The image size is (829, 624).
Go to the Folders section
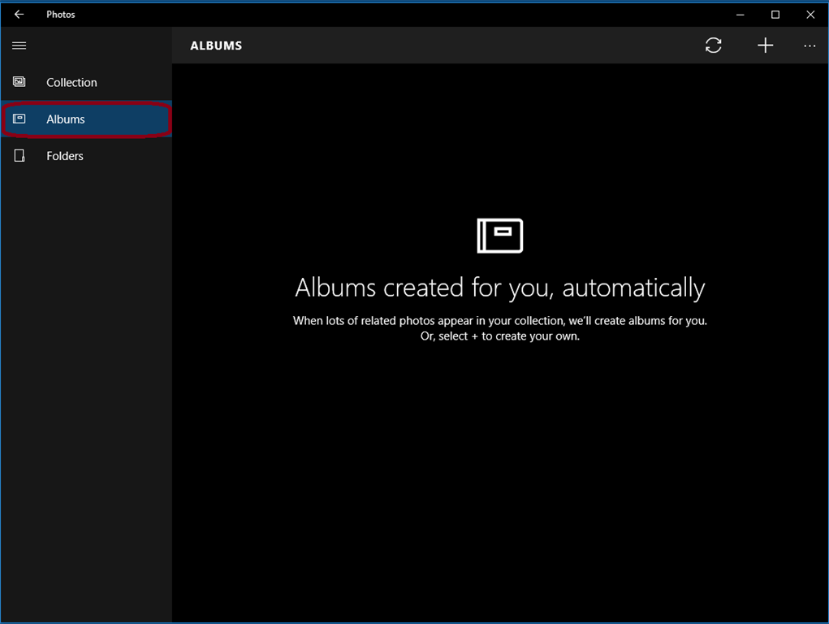click(x=86, y=156)
